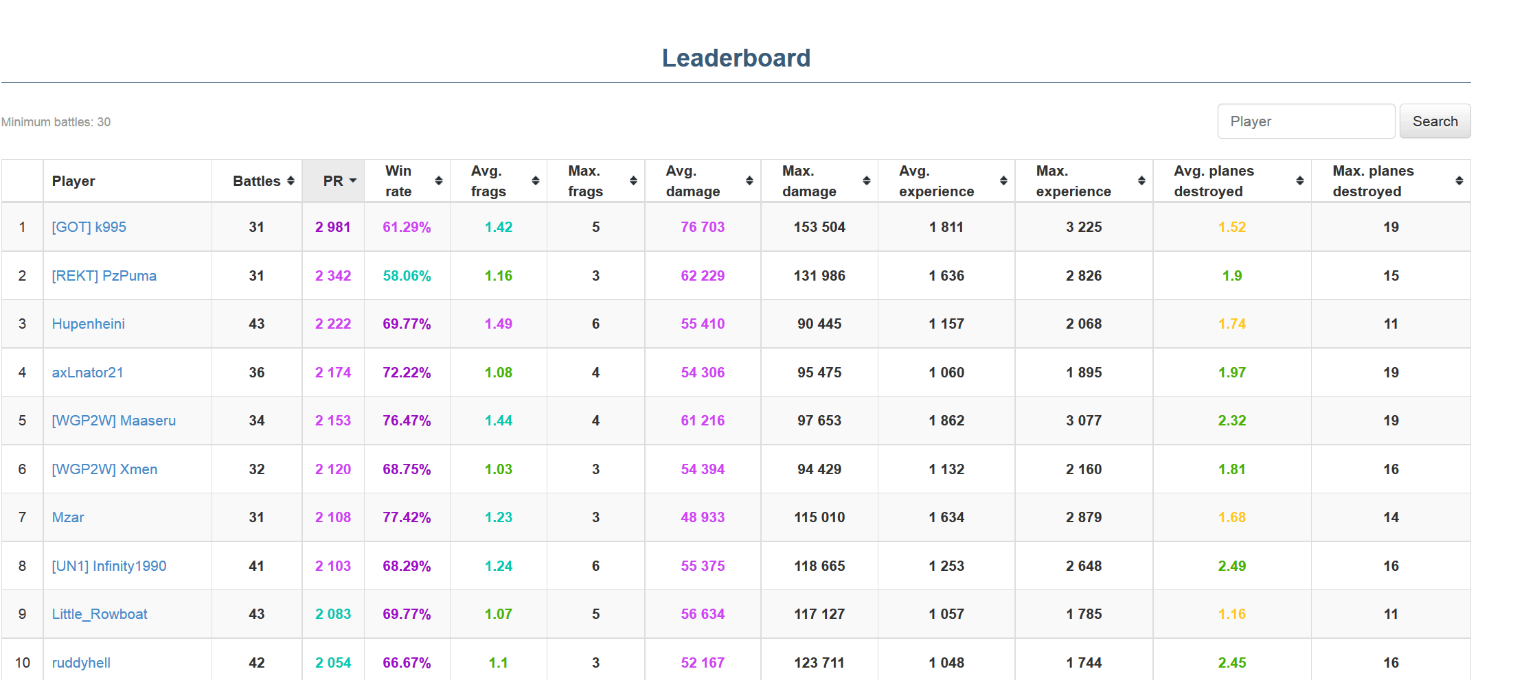Sort by Avg. experience arrows icon
Screen dimensions: 1513x680
click(1003, 181)
